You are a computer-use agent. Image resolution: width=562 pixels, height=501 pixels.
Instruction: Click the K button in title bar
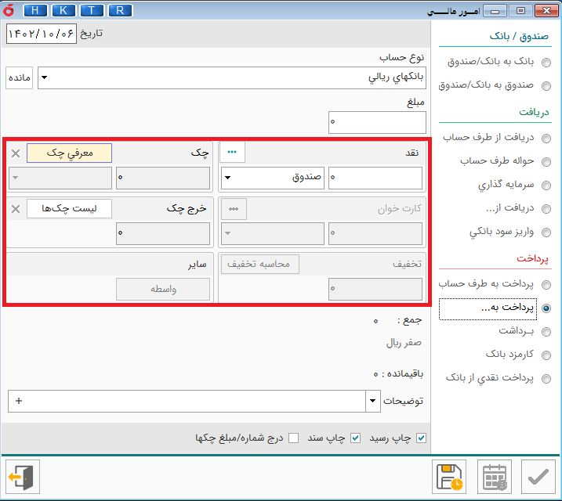click(63, 10)
